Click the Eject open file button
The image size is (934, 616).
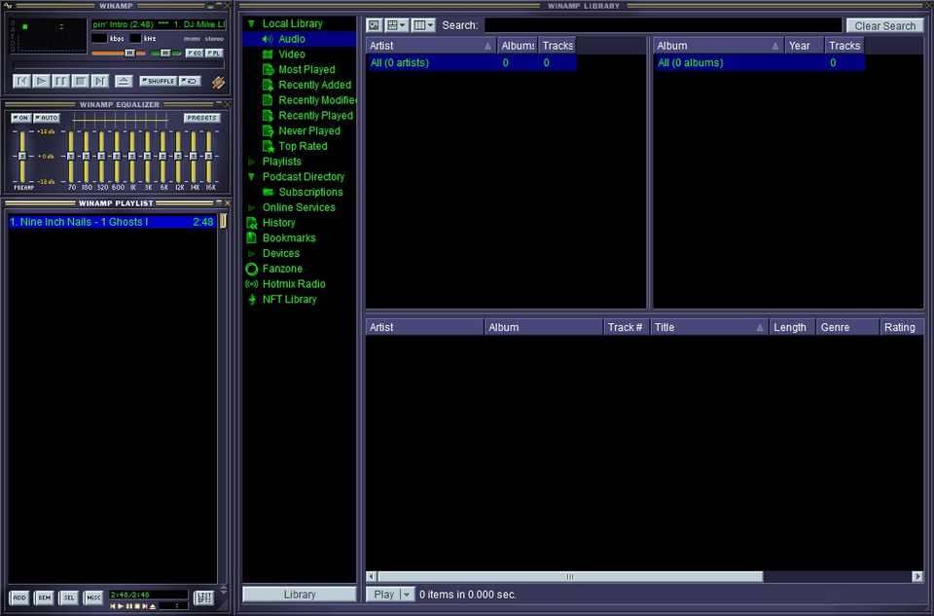pos(124,81)
